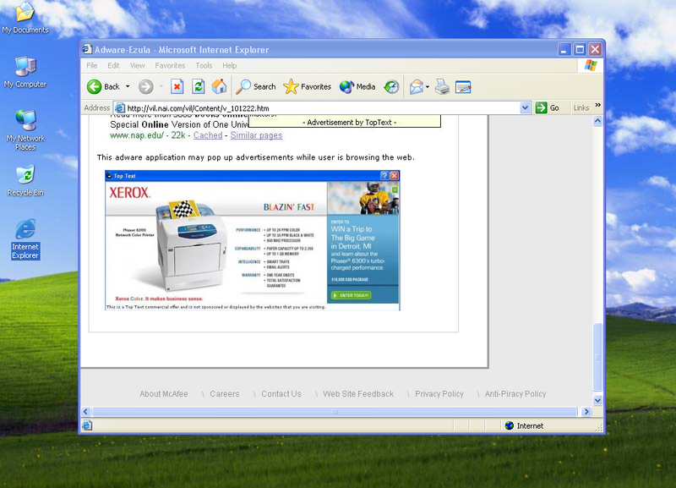Click the vertical scrollbar thumb

[597, 357]
